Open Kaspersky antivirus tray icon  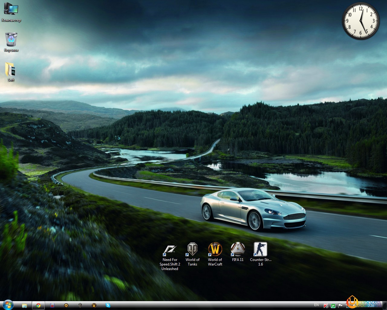[326, 305]
